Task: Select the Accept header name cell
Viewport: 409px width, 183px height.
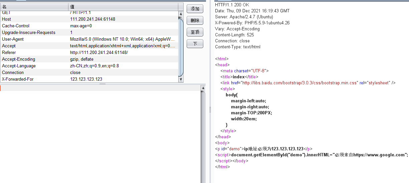Action: (34, 46)
